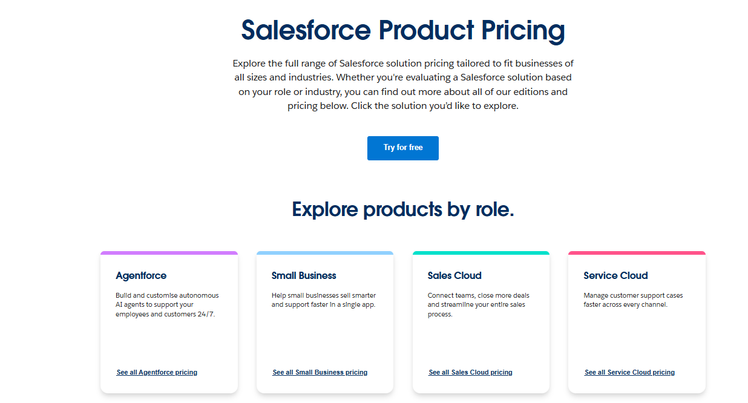Click the Salesforce Product Pricing title
Image resolution: width=748 pixels, height=403 pixels.
402,31
